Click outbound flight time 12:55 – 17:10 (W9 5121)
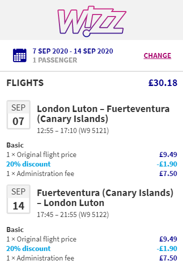 [72, 130]
